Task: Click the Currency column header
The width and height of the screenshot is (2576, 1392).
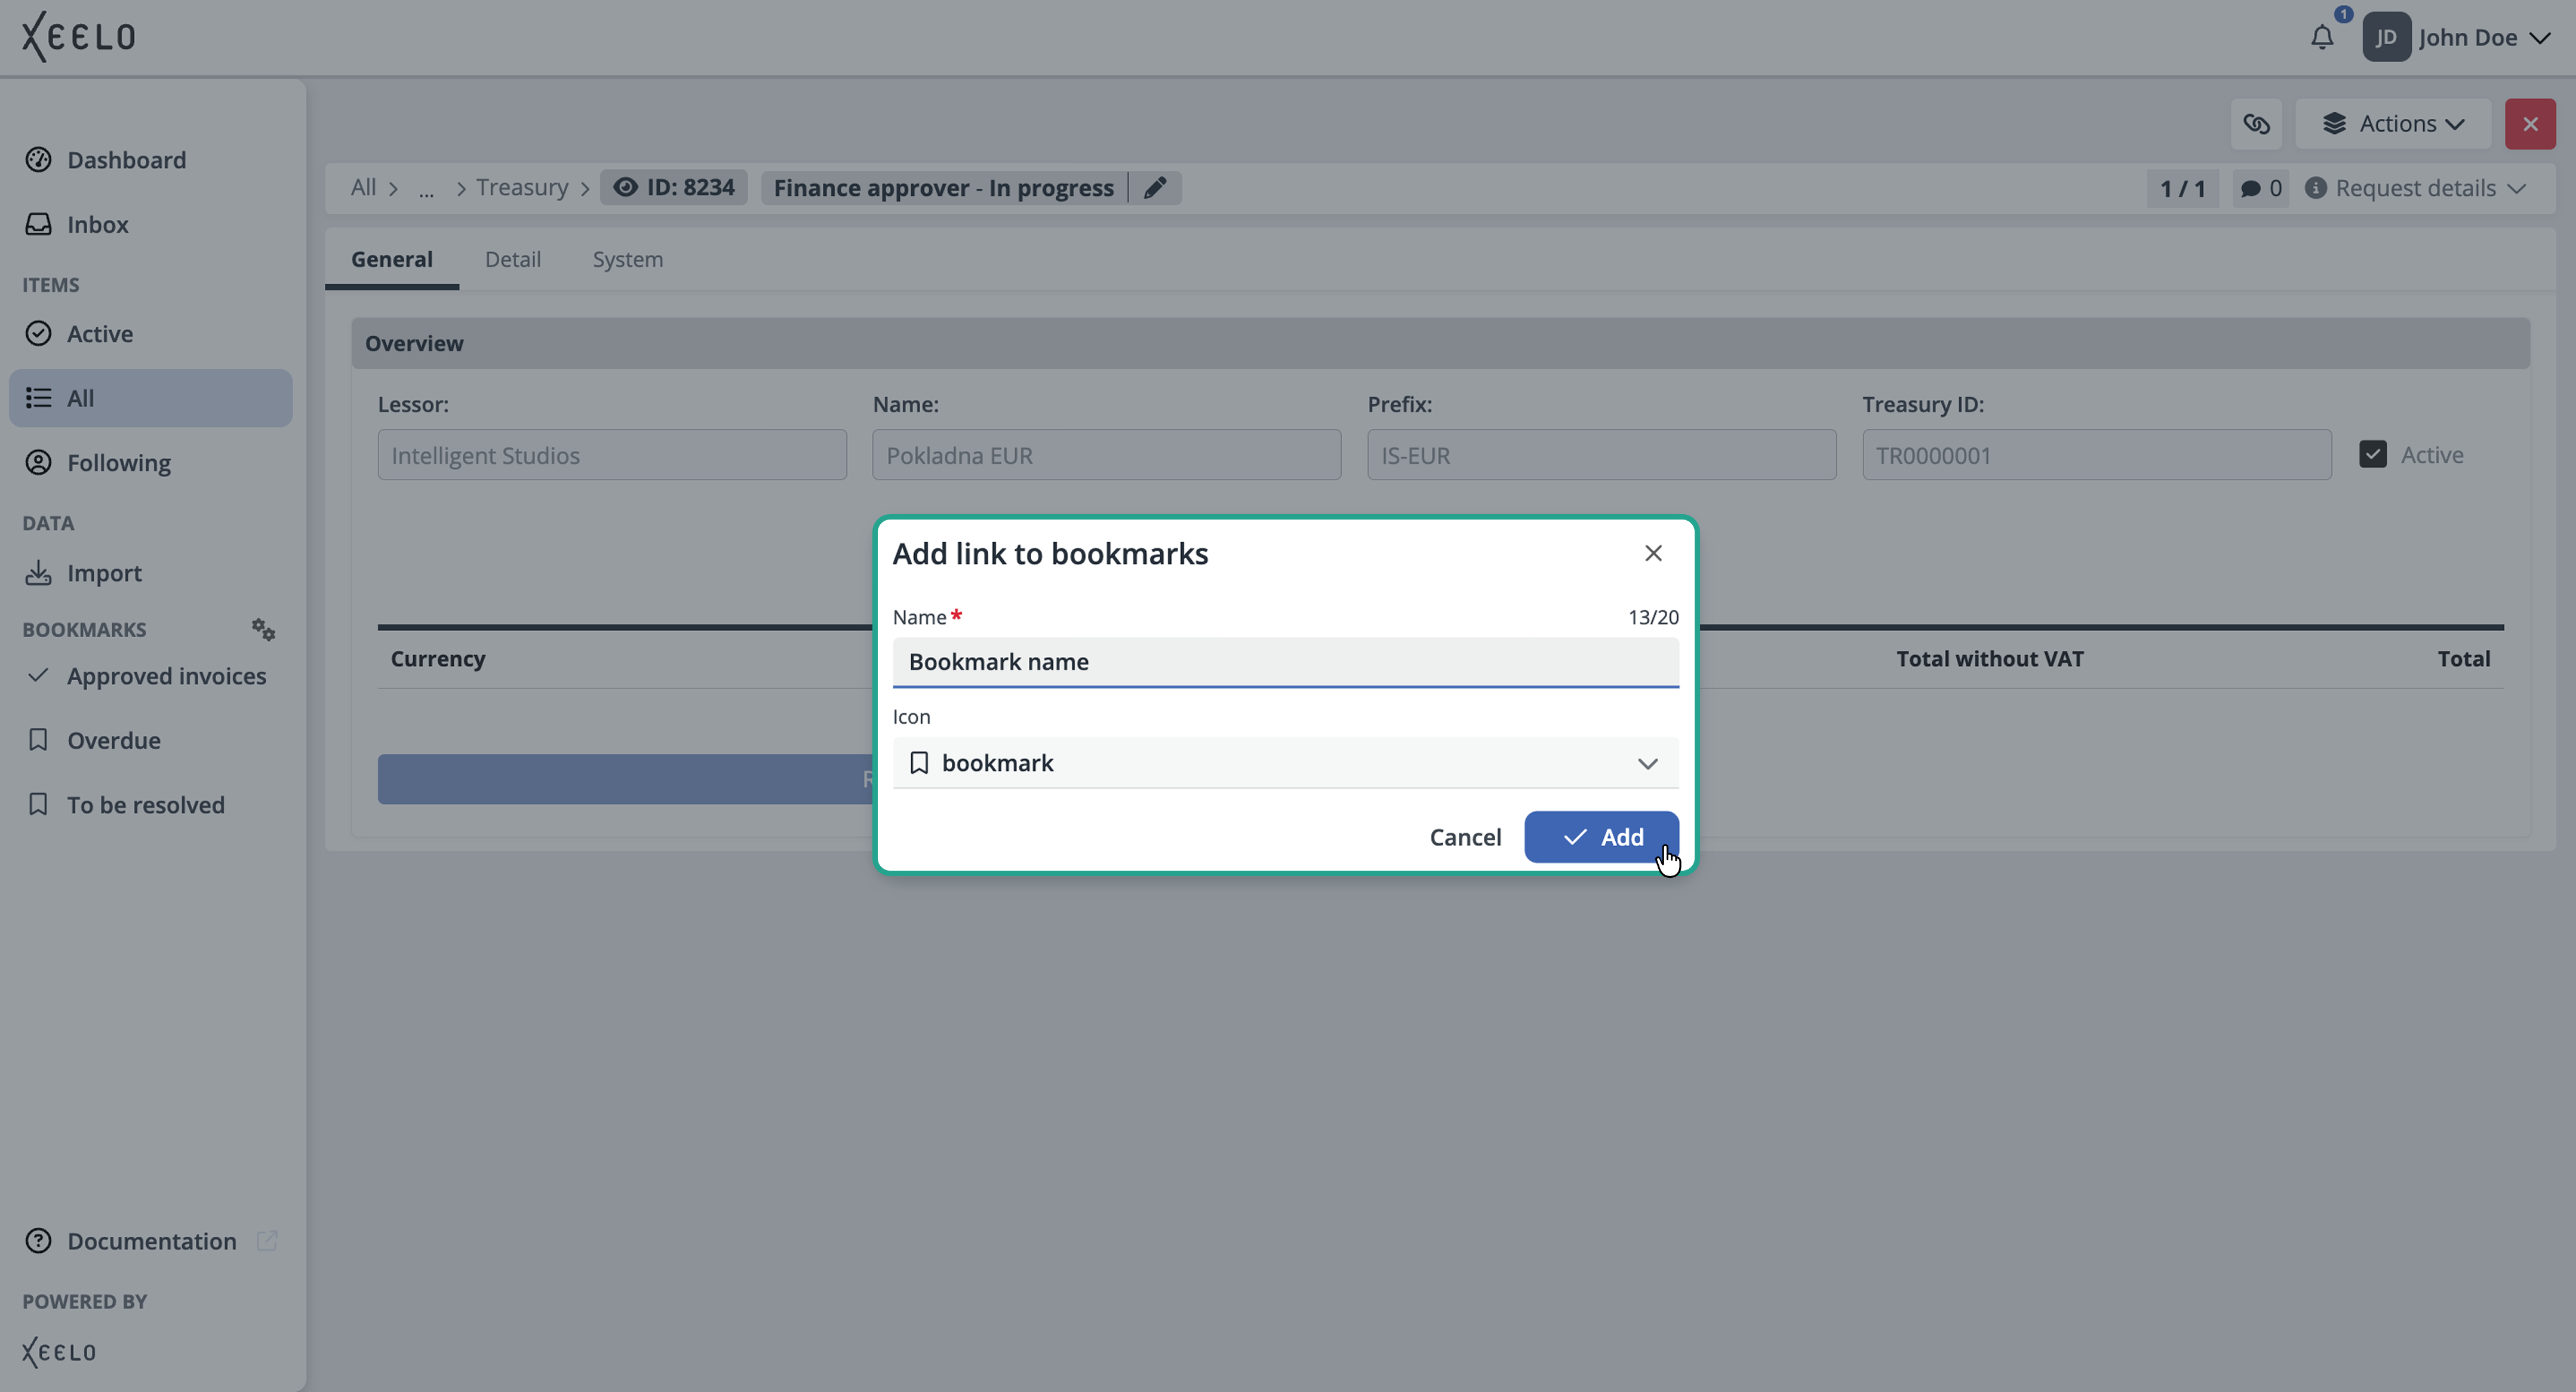Action: point(437,659)
